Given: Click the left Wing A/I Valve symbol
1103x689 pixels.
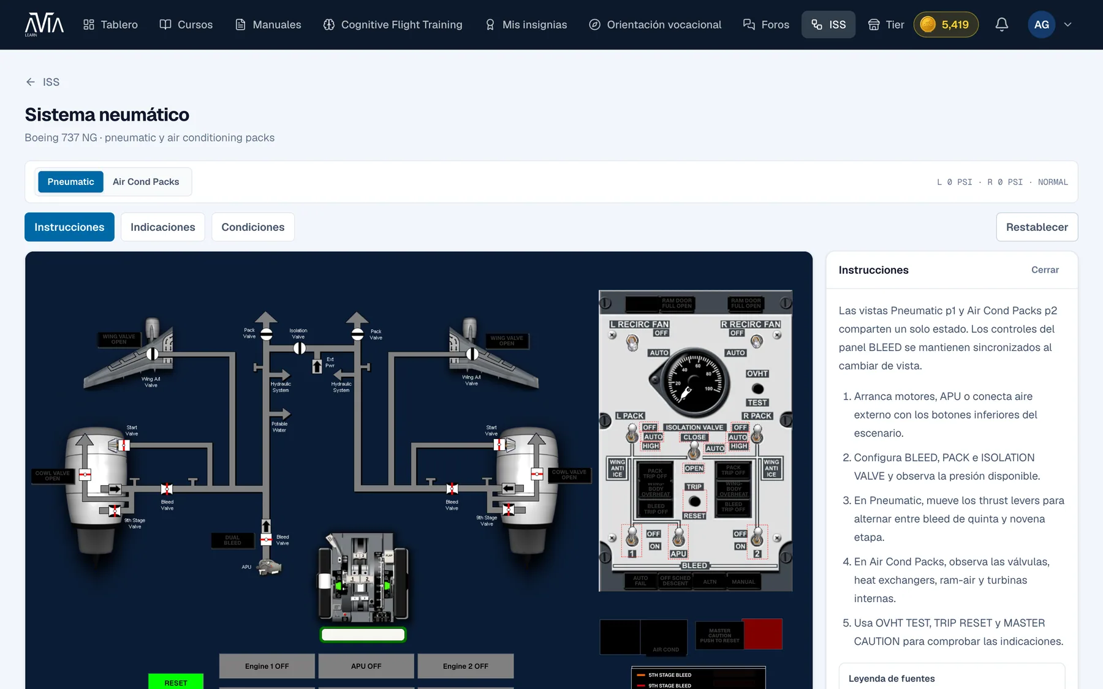Looking at the screenshot, I should click(152, 353).
